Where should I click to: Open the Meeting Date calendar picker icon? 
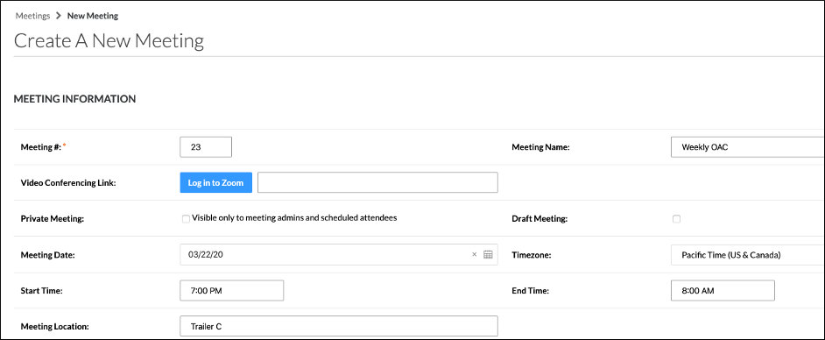coord(488,255)
